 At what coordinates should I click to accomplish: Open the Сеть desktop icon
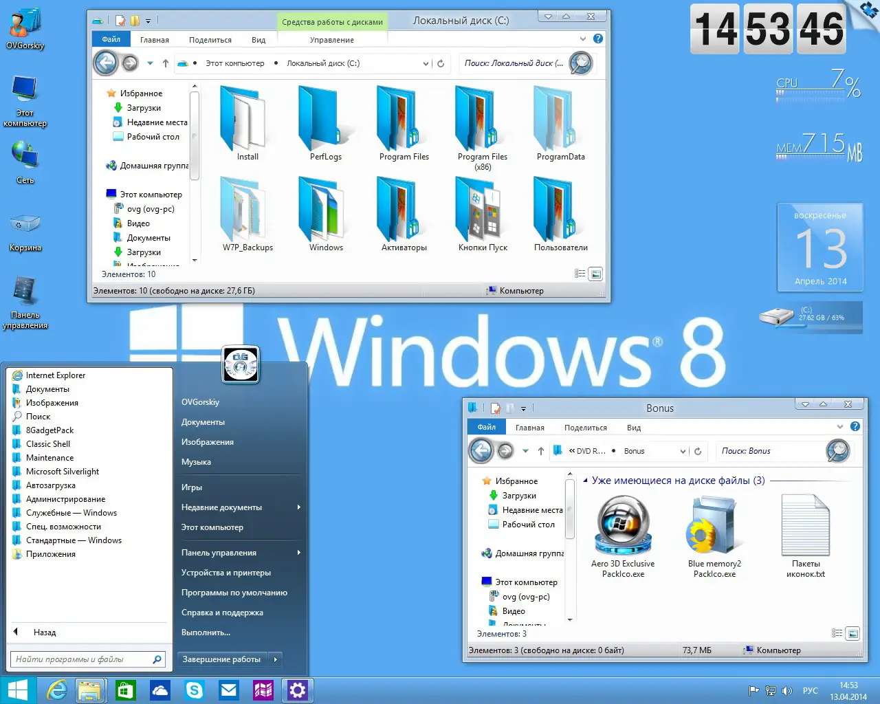25,163
